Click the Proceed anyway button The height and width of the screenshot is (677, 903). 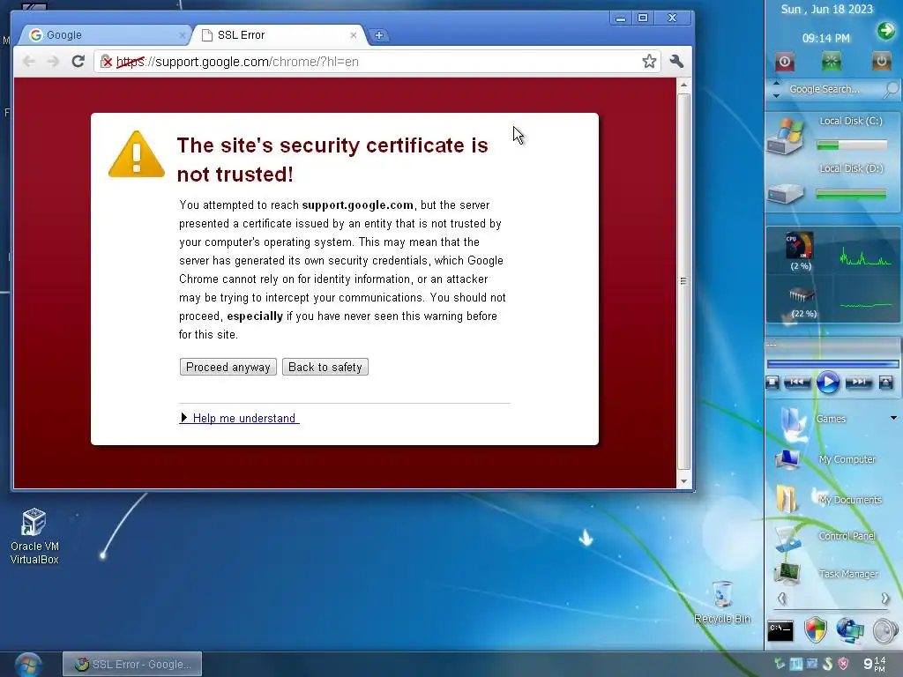[x=228, y=367]
